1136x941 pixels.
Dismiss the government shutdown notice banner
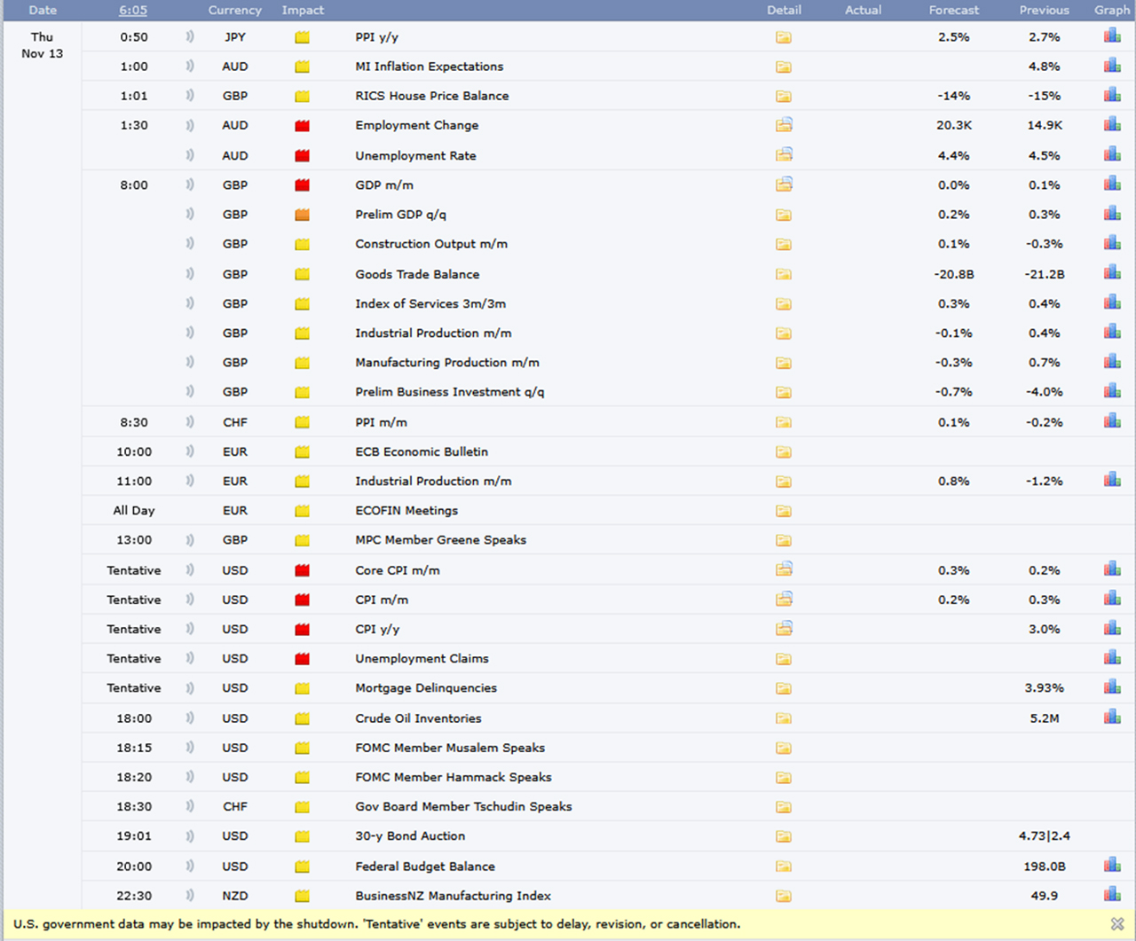1116,923
